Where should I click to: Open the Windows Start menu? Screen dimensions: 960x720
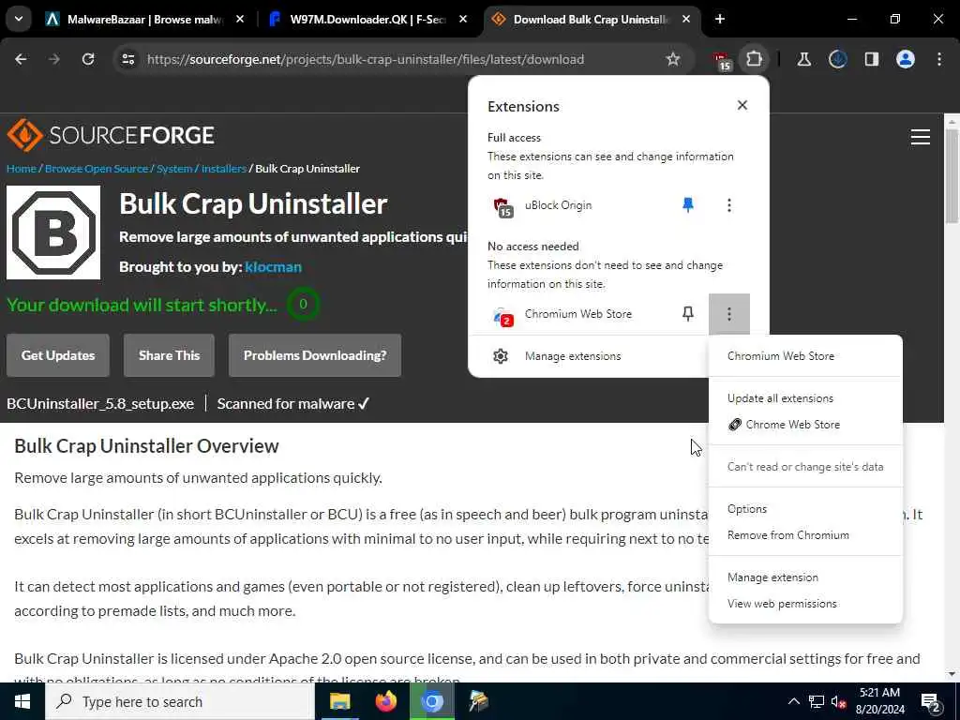[x=22, y=701]
